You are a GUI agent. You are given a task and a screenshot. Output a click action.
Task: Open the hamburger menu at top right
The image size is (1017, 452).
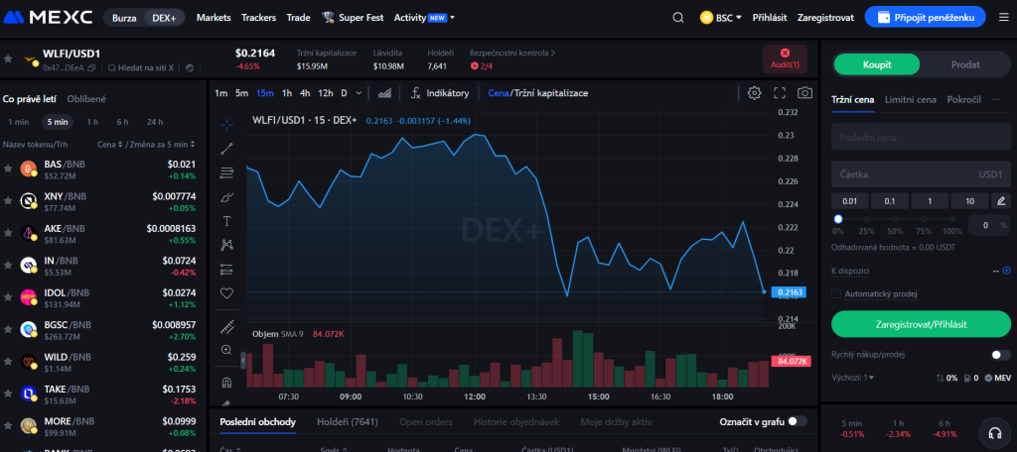(1003, 18)
